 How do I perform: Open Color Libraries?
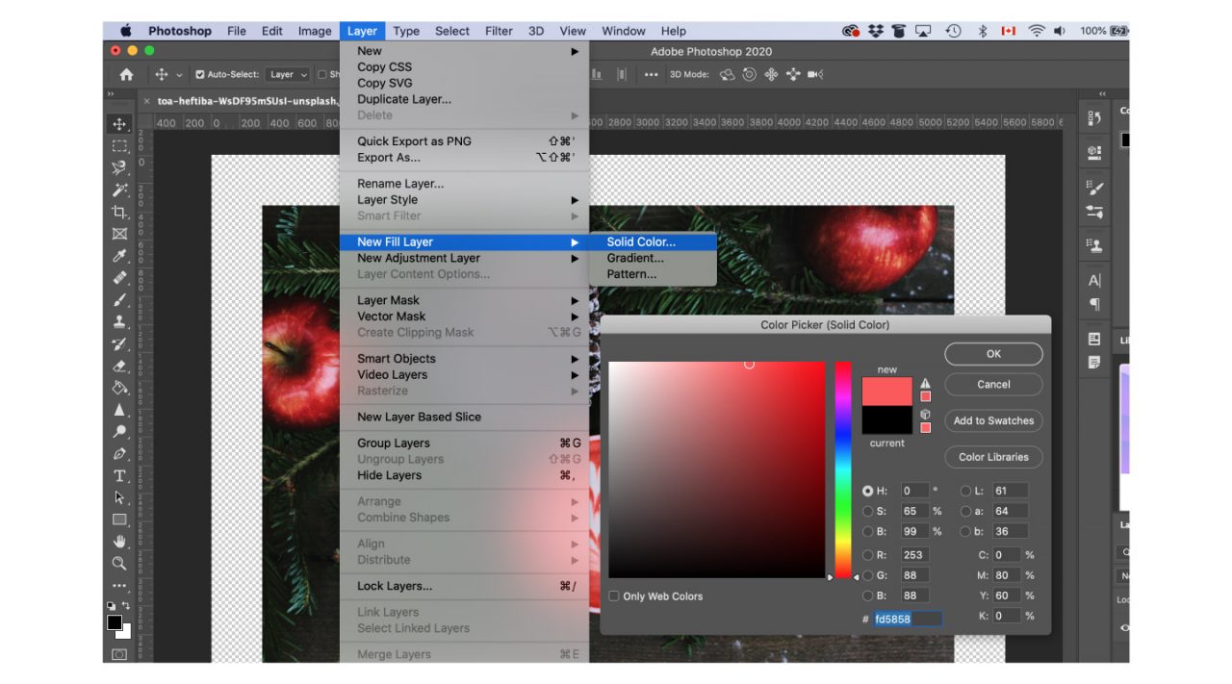[993, 457]
